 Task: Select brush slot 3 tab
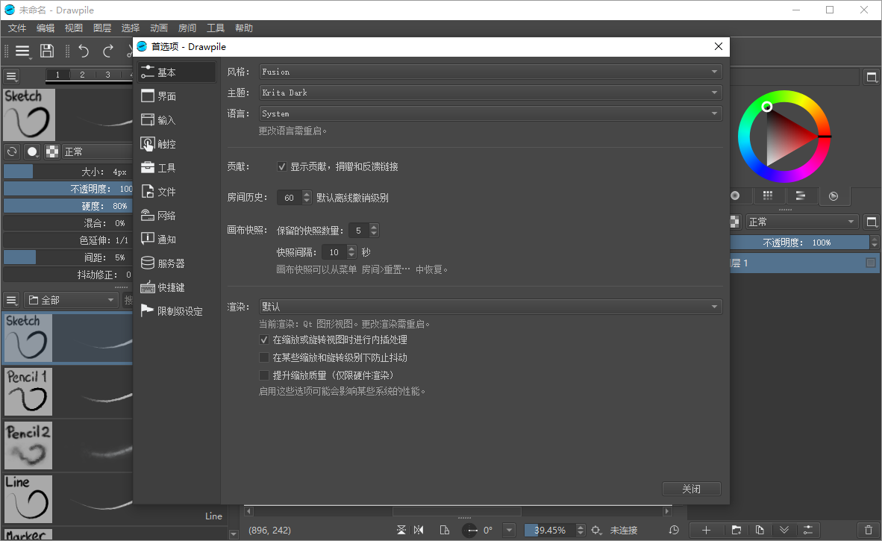pyautogui.click(x=108, y=75)
